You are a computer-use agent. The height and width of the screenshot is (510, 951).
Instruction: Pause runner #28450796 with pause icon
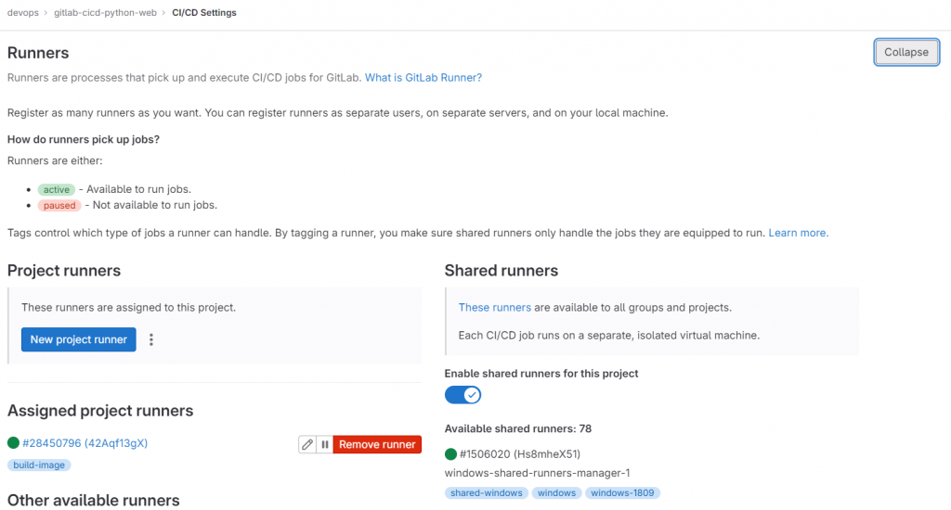(324, 444)
